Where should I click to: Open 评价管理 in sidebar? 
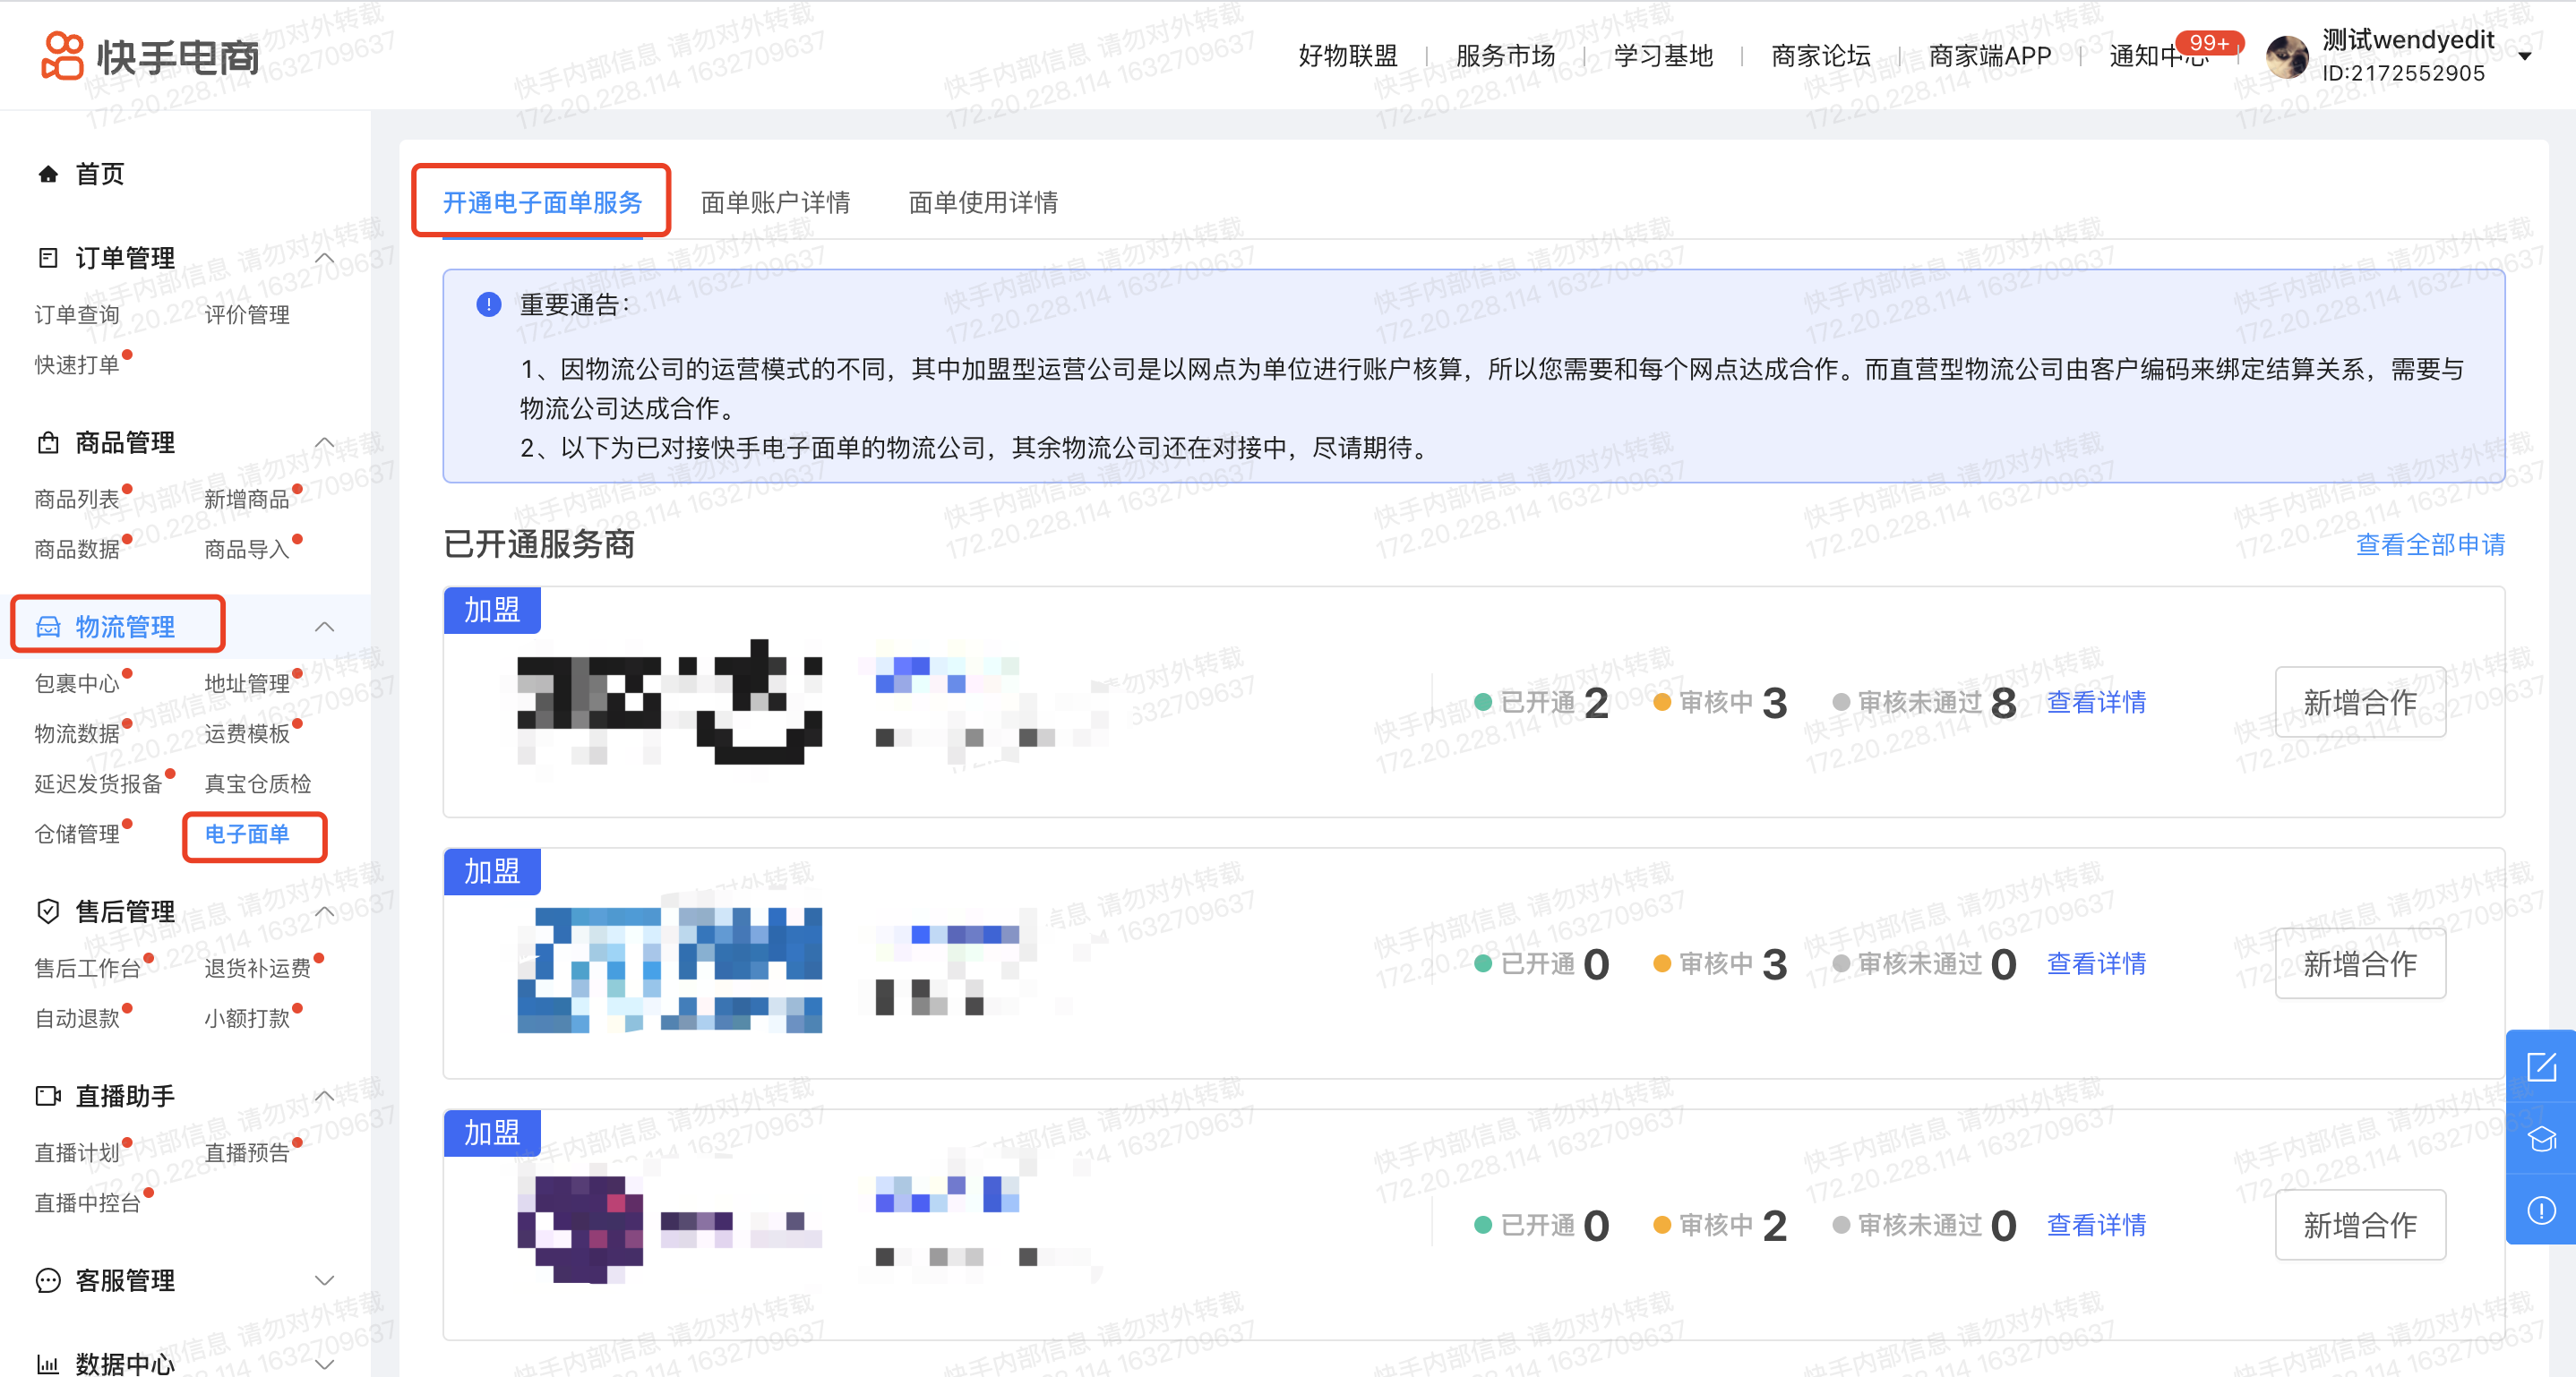(247, 315)
